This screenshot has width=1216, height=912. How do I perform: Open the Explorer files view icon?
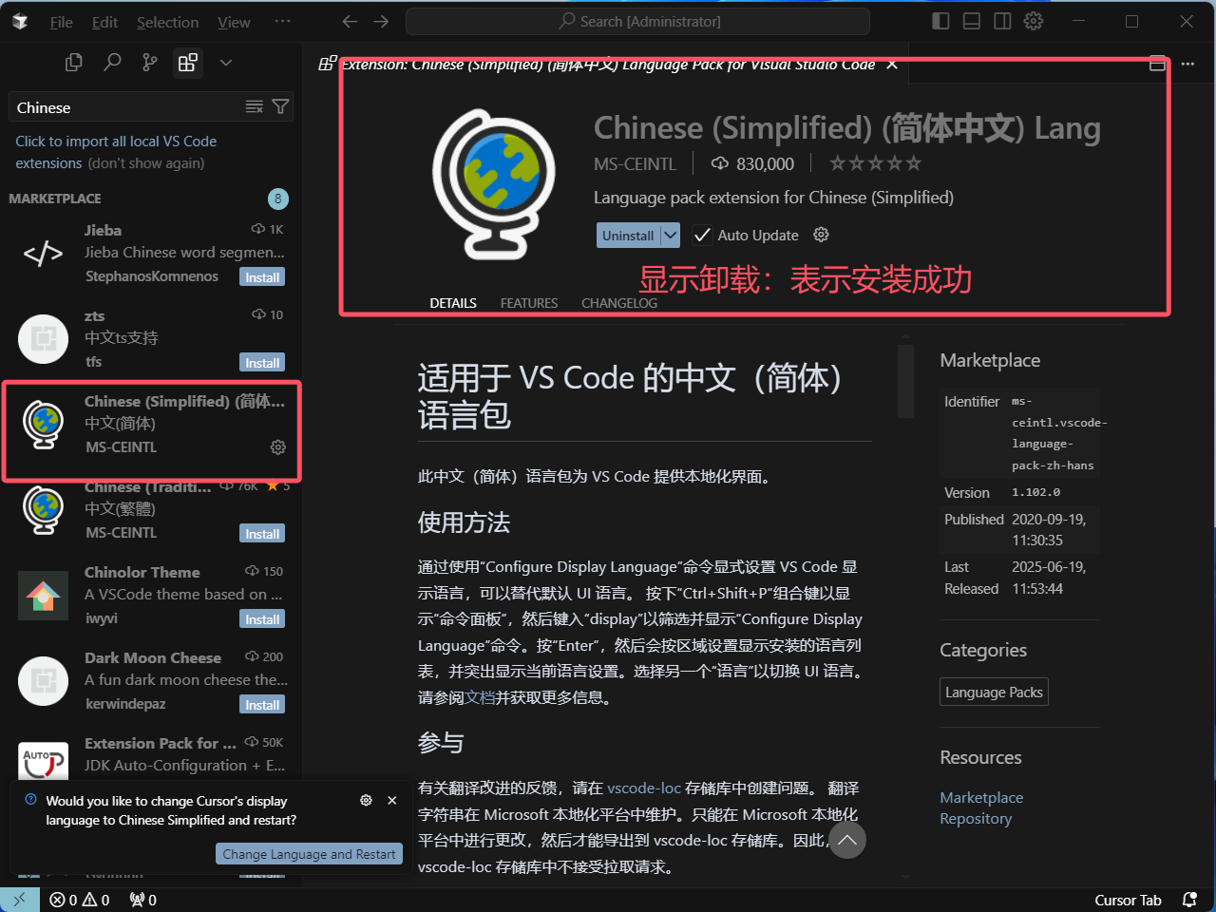point(73,63)
